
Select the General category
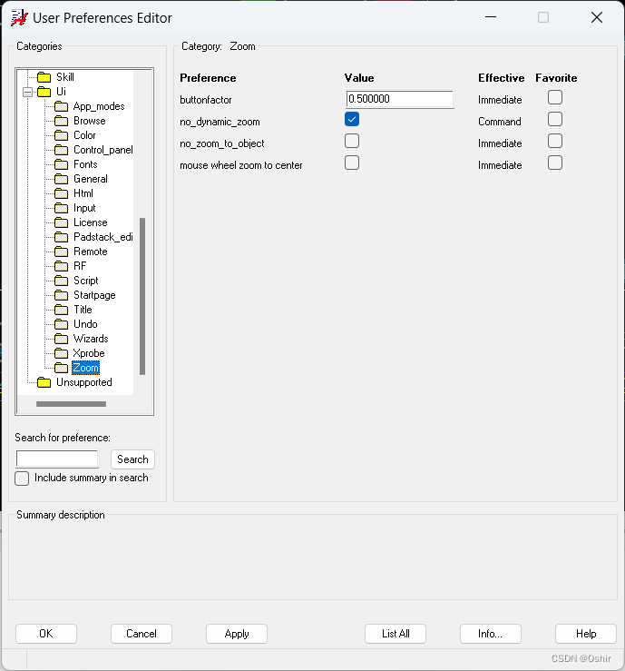click(90, 179)
